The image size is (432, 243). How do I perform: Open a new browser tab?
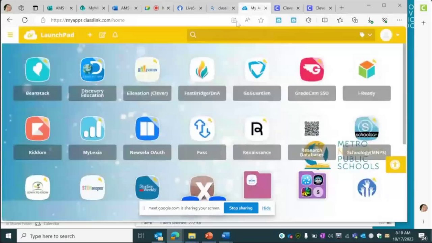point(342,8)
